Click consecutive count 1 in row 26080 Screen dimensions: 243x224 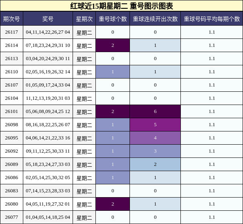[155, 204]
